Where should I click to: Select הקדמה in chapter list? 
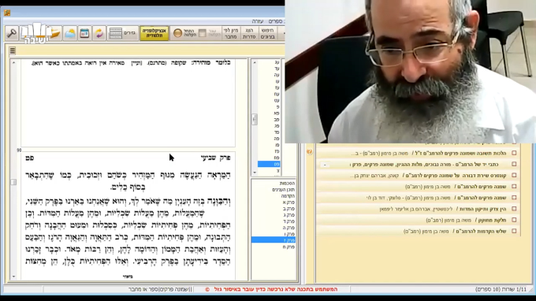[288, 196]
